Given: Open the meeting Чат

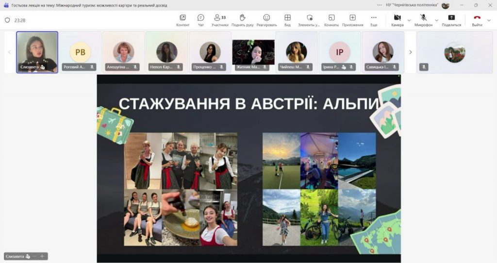Looking at the screenshot, I should (x=200, y=20).
